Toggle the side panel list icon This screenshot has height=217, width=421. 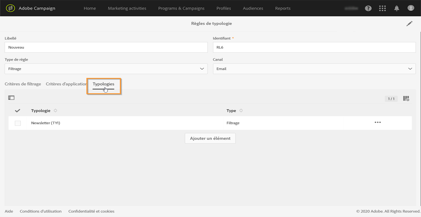pos(11,98)
